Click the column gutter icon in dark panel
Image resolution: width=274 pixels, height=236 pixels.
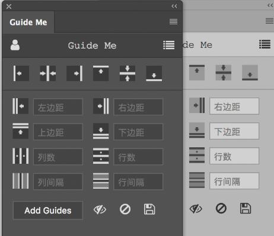20,181
